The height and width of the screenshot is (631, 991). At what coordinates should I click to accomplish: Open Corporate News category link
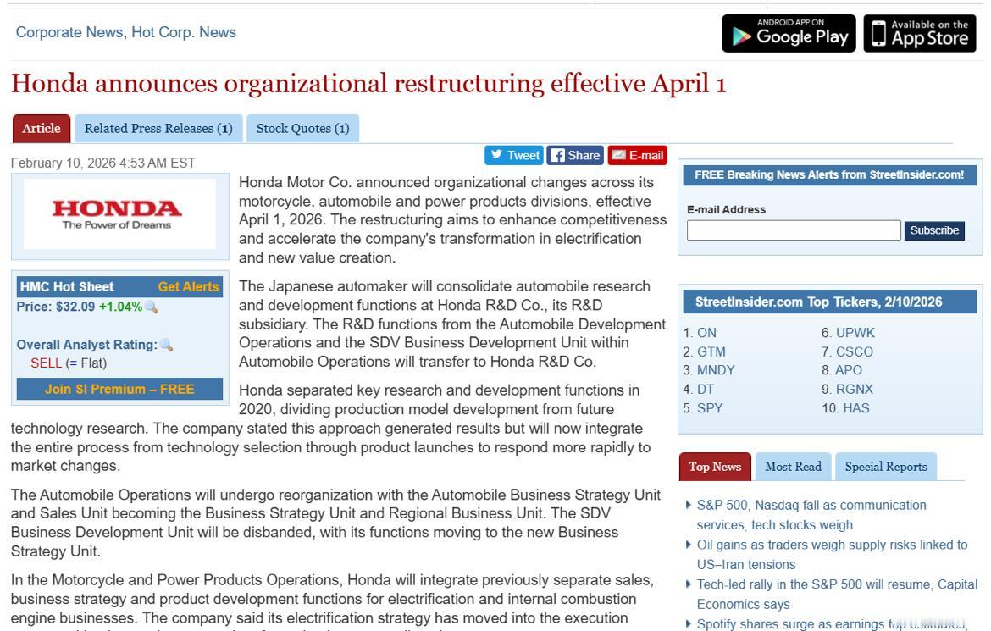pyautogui.click(x=69, y=32)
